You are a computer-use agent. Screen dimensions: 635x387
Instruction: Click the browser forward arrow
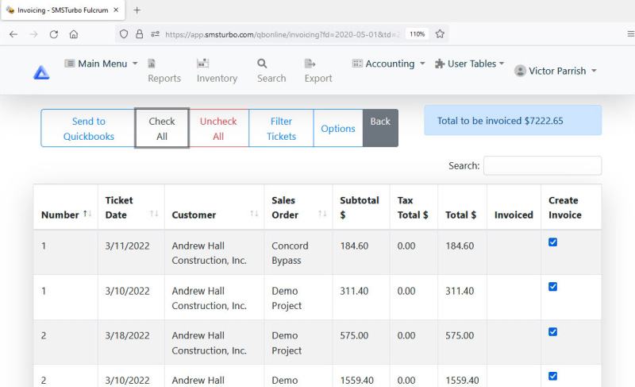click(x=33, y=34)
